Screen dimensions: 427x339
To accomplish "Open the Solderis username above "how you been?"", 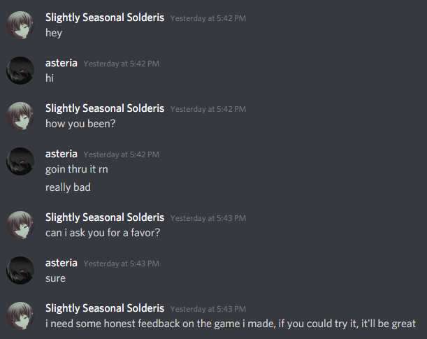I will pos(105,108).
